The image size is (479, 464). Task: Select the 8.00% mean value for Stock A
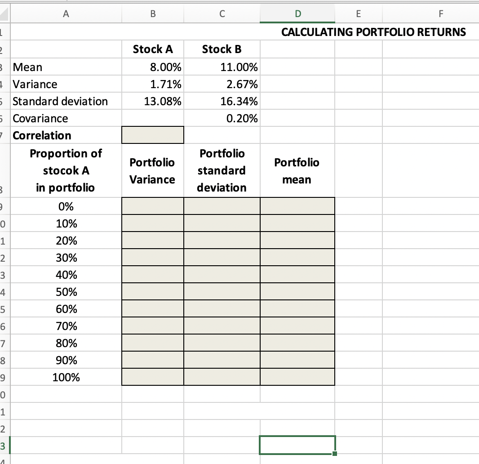153,67
